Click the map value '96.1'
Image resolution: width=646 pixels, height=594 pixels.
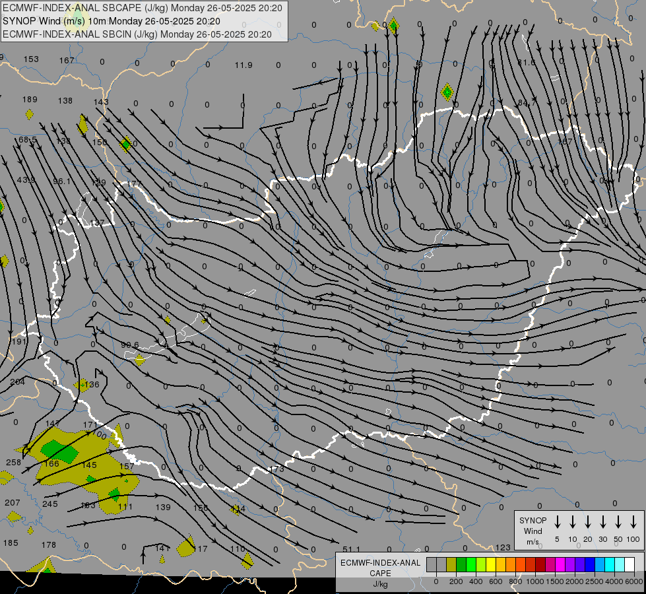(x=62, y=181)
